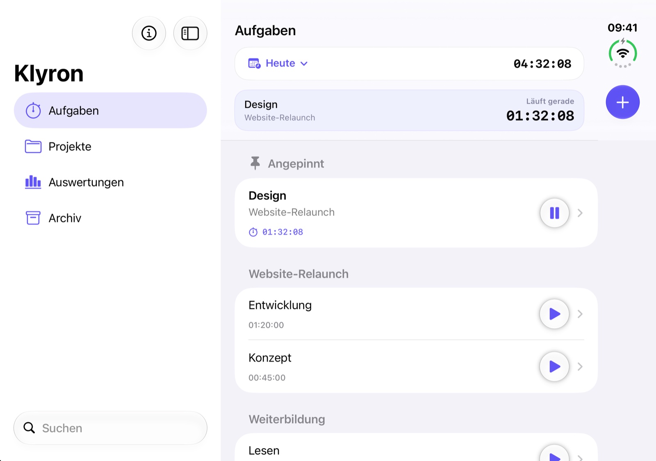Click Entwicklung duration 01:20:00

(x=266, y=325)
